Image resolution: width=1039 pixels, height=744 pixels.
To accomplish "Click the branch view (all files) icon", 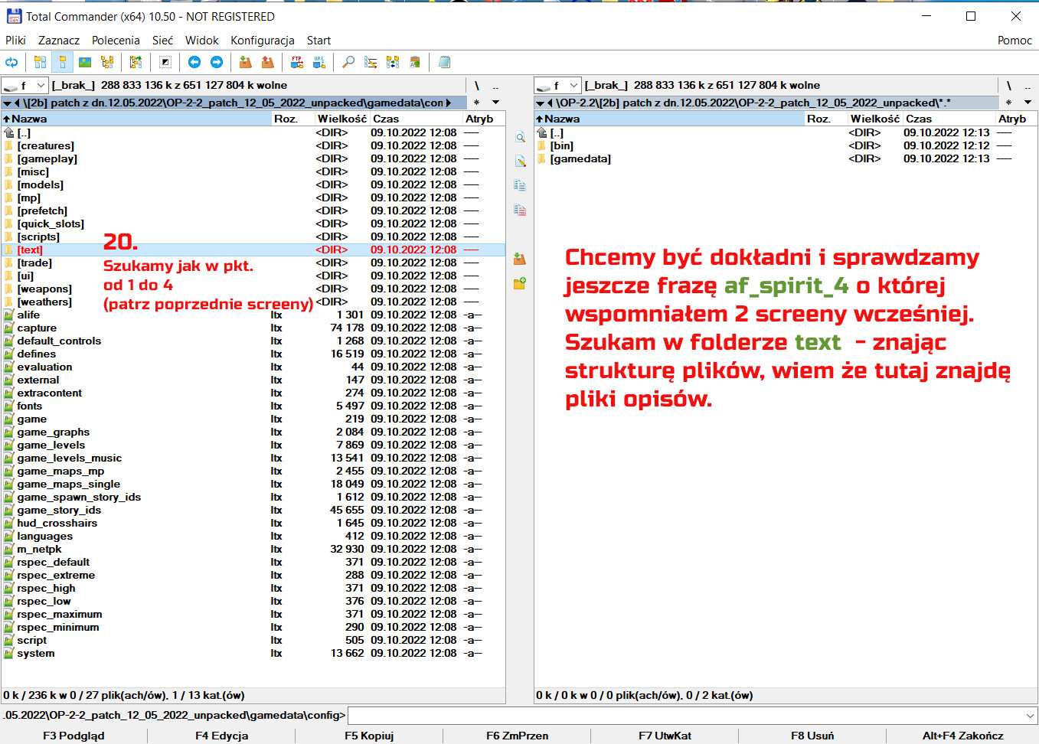I will coord(136,62).
